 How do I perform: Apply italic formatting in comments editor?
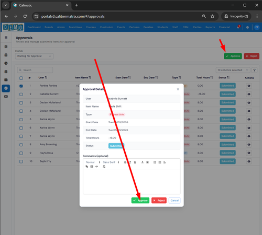tap(130, 162)
